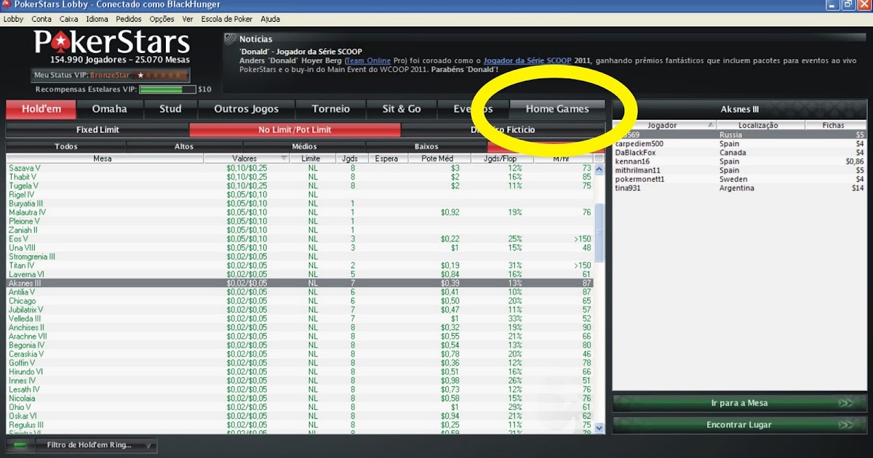Sort players by Localização header
The width and height of the screenshot is (873, 458).
point(760,125)
